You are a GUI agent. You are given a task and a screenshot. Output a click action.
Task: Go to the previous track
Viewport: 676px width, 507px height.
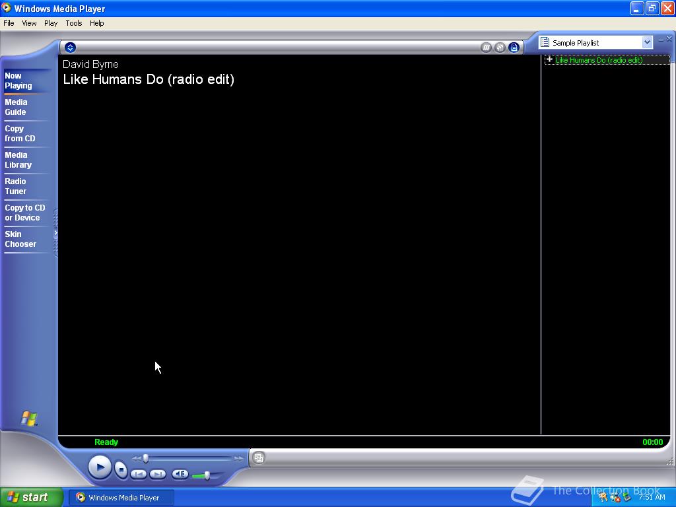point(139,474)
